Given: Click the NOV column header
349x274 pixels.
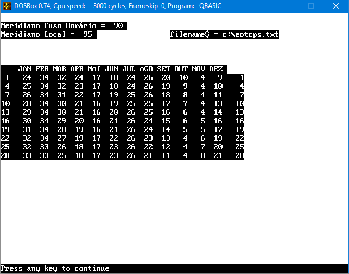Looking at the screenshot, I should point(198,69).
